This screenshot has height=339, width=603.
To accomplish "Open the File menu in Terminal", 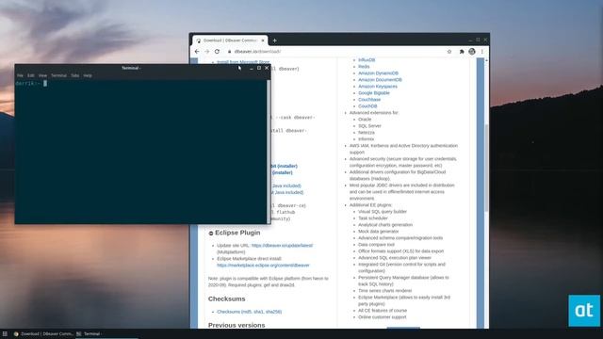I will 20,75.
